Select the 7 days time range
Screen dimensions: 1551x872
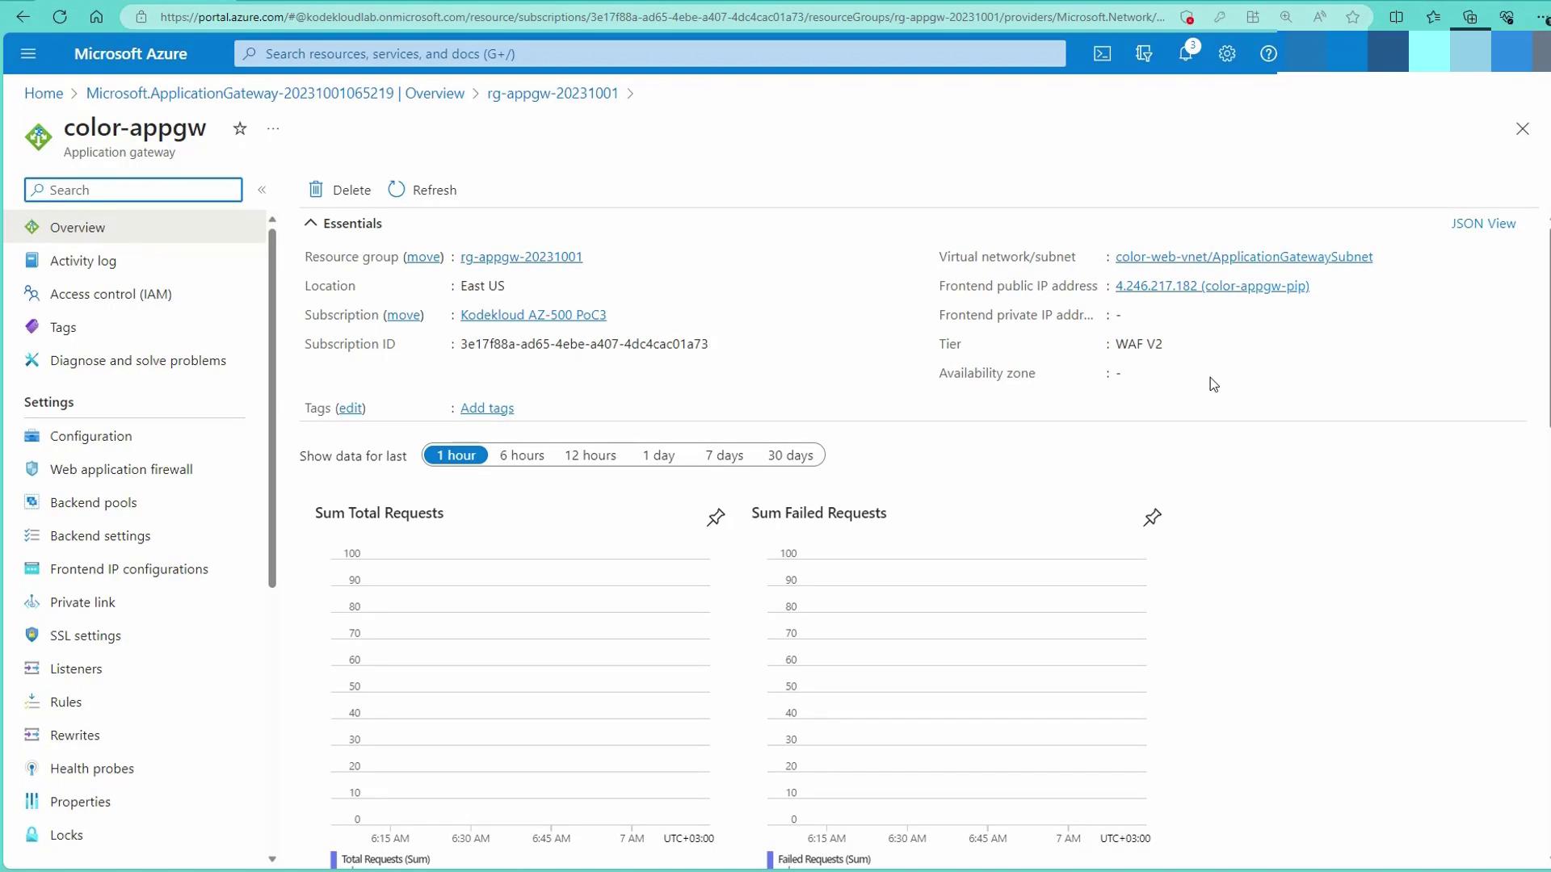point(724,455)
